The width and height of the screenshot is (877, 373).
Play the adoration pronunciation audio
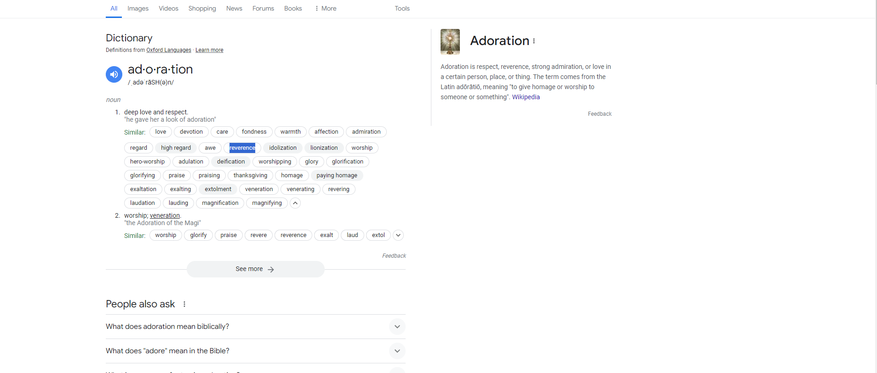pos(114,74)
